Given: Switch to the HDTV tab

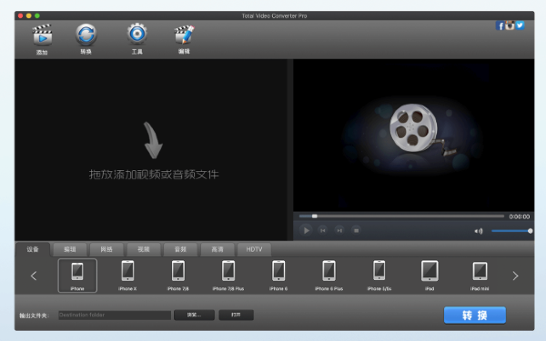Looking at the screenshot, I should [254, 249].
